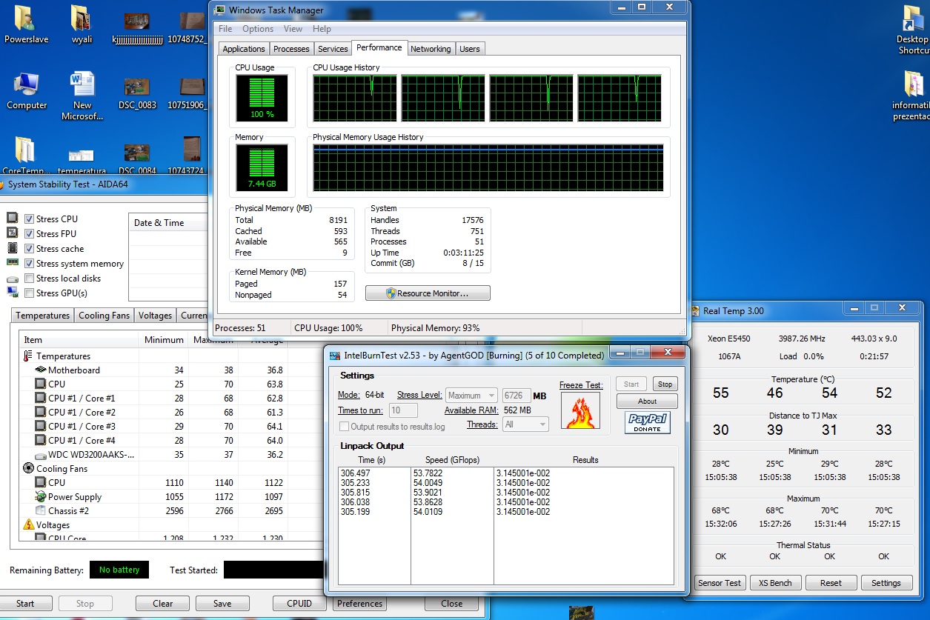
Task: Stop the IntelBurnTest run
Action: pos(665,384)
